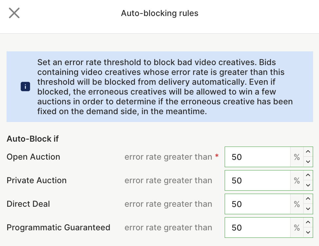Increase Programmatic Guaranteed error rate up arrow
319x246 pixels.
coord(308,222)
